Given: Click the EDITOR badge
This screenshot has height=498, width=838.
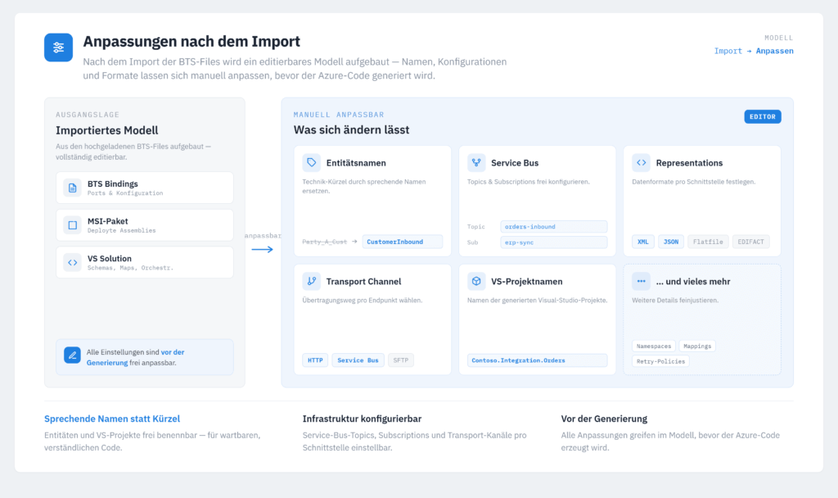Looking at the screenshot, I should coord(763,116).
